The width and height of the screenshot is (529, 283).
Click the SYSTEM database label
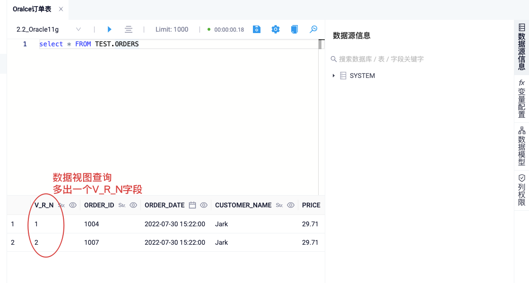(362, 76)
